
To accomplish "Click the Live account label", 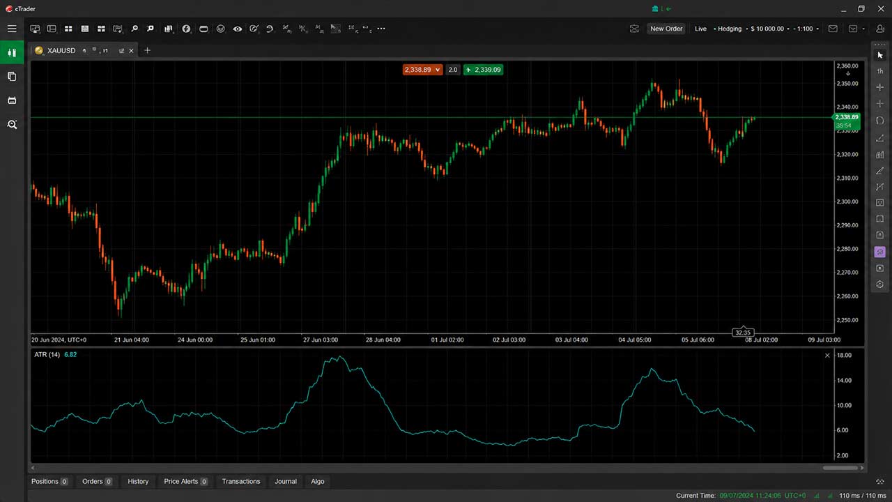I will click(x=700, y=29).
